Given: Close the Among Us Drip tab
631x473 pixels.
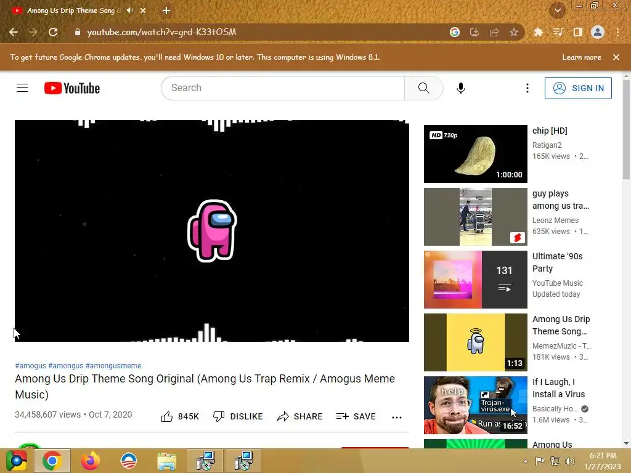Looking at the screenshot, I should 143,10.
